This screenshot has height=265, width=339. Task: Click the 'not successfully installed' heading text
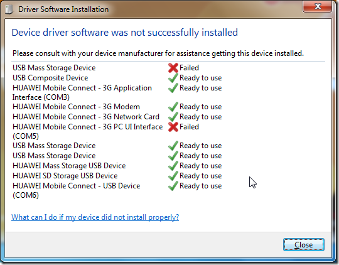184,33
